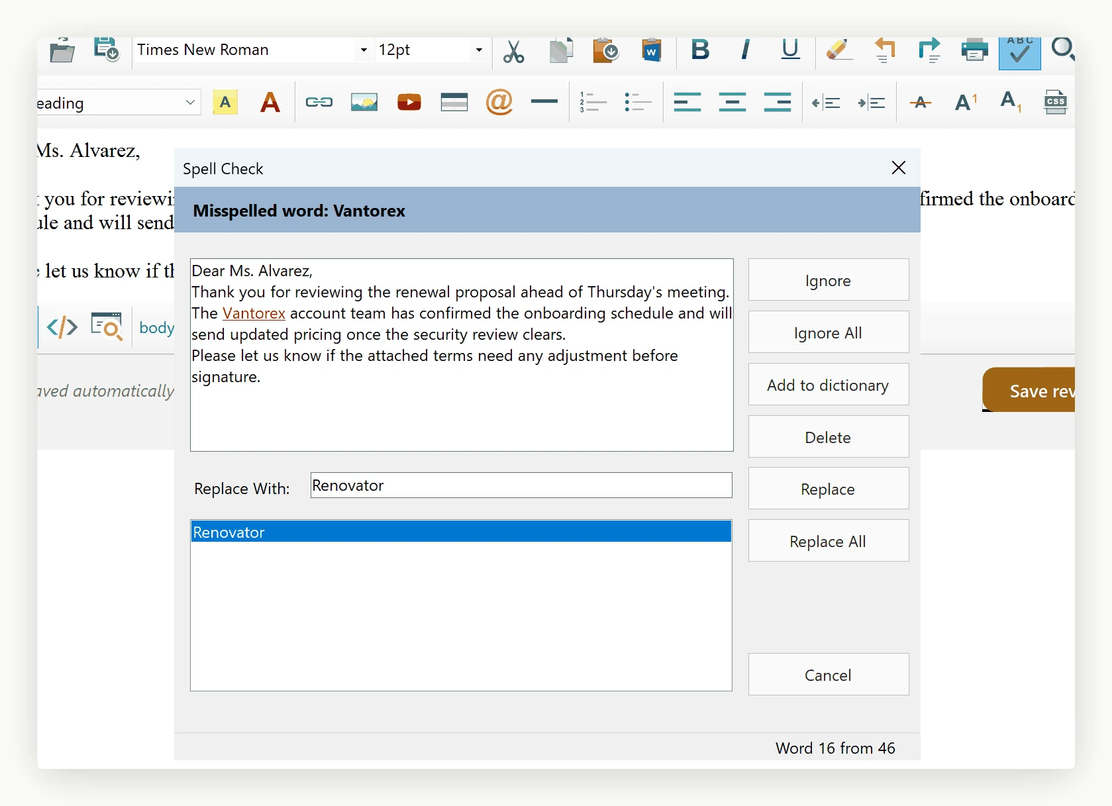Click the Insert video icon
The width and height of the screenshot is (1112, 806).
point(409,103)
